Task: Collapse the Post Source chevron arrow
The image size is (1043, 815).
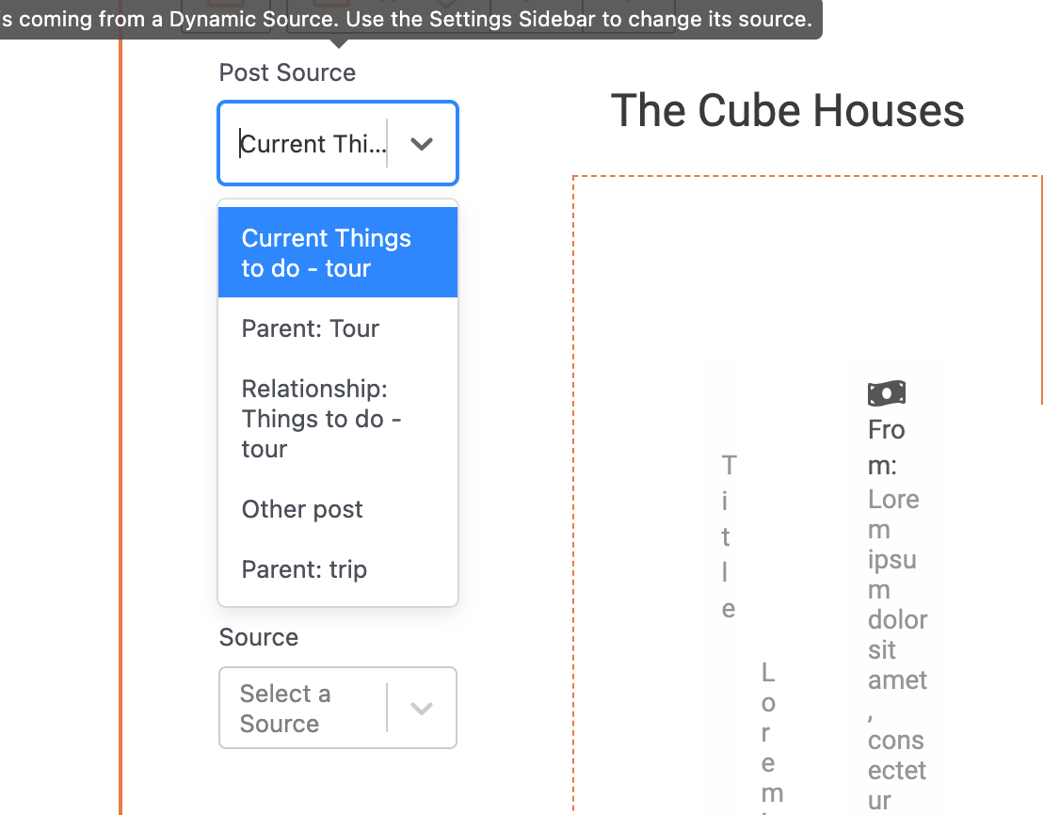Action: 422,144
